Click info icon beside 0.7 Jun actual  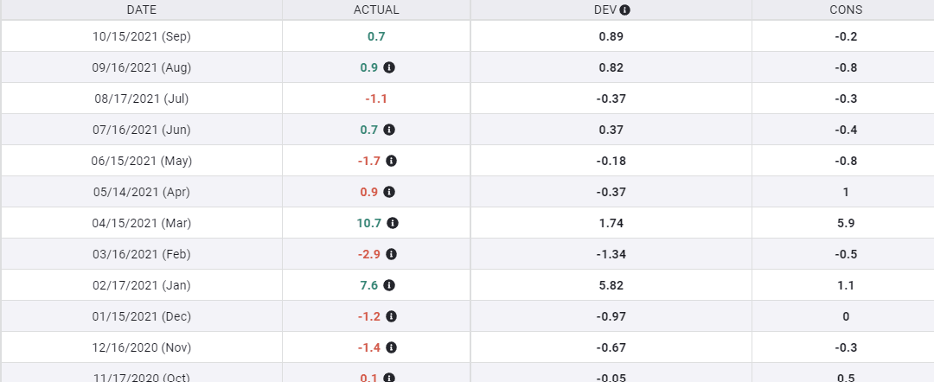click(389, 130)
